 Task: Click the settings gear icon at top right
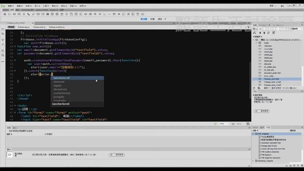tap(282, 6)
